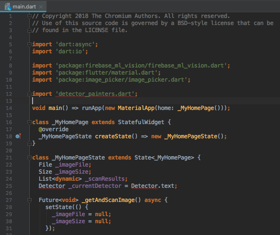Click 'BSD-style' in the line 2 comment
Image resolution: width=280 pixels, height=235 pixels.
pos(192,23)
